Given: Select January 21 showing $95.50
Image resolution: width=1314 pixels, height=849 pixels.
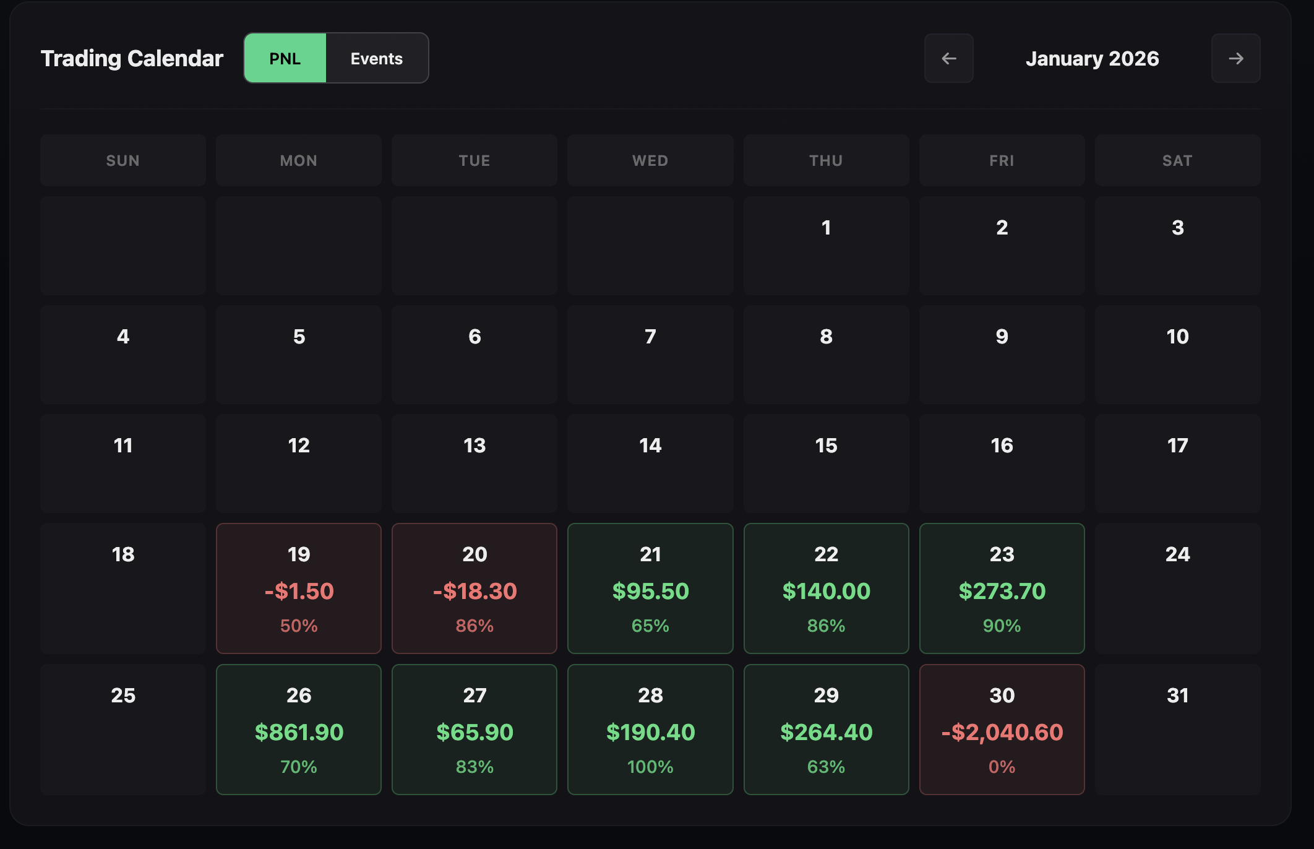Looking at the screenshot, I should click(650, 588).
